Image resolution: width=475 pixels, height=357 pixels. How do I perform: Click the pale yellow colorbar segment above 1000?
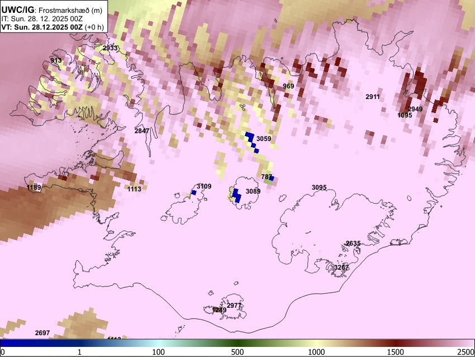[316, 343]
